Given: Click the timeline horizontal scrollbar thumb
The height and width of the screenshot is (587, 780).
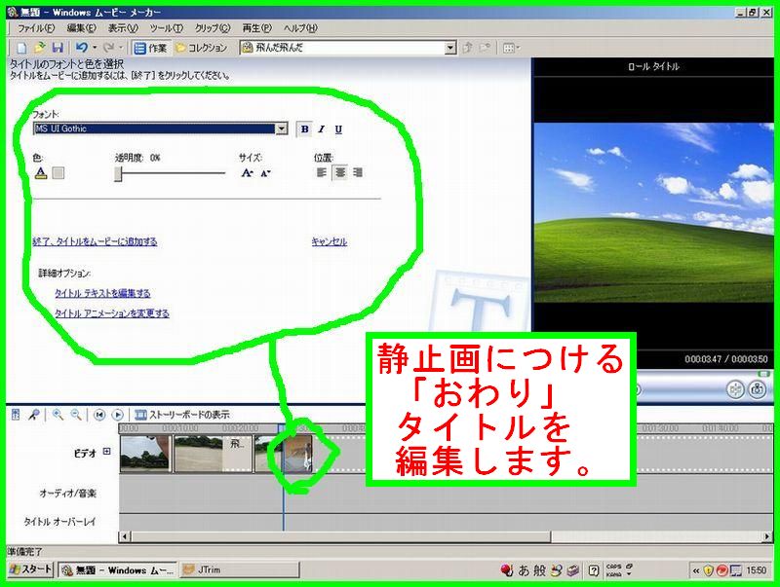Looking at the screenshot, I should 340,536.
